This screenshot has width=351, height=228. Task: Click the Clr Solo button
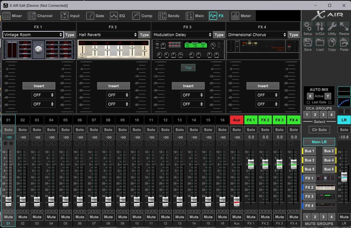(x=319, y=129)
